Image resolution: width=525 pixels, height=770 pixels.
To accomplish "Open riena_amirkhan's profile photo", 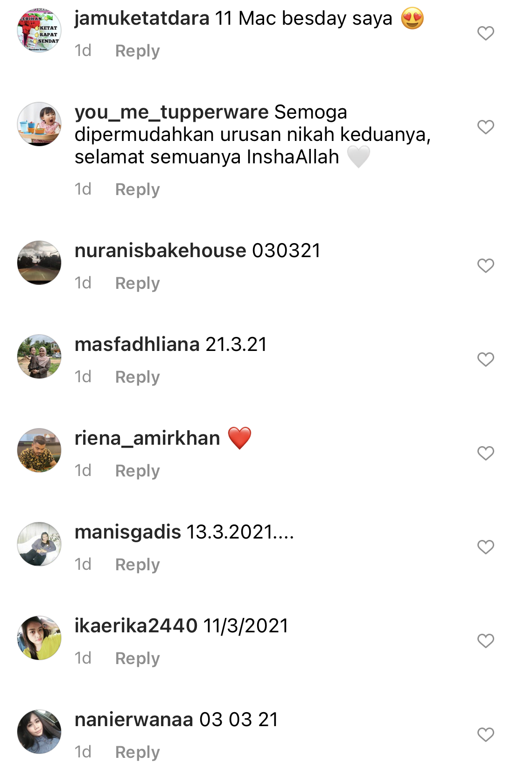I will point(39,450).
